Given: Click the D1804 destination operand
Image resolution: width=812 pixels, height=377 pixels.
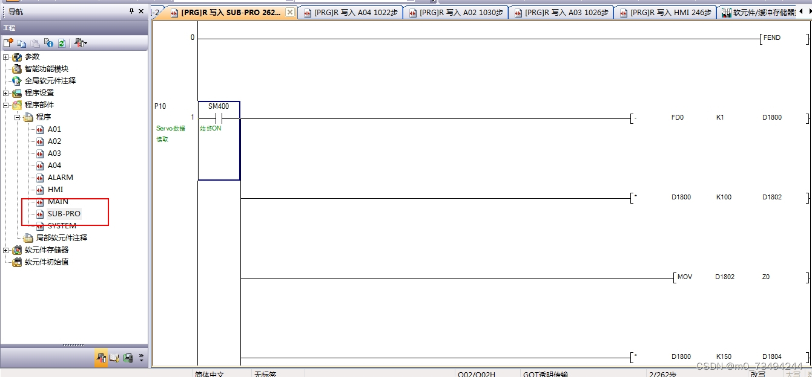Looking at the screenshot, I should (x=772, y=356).
